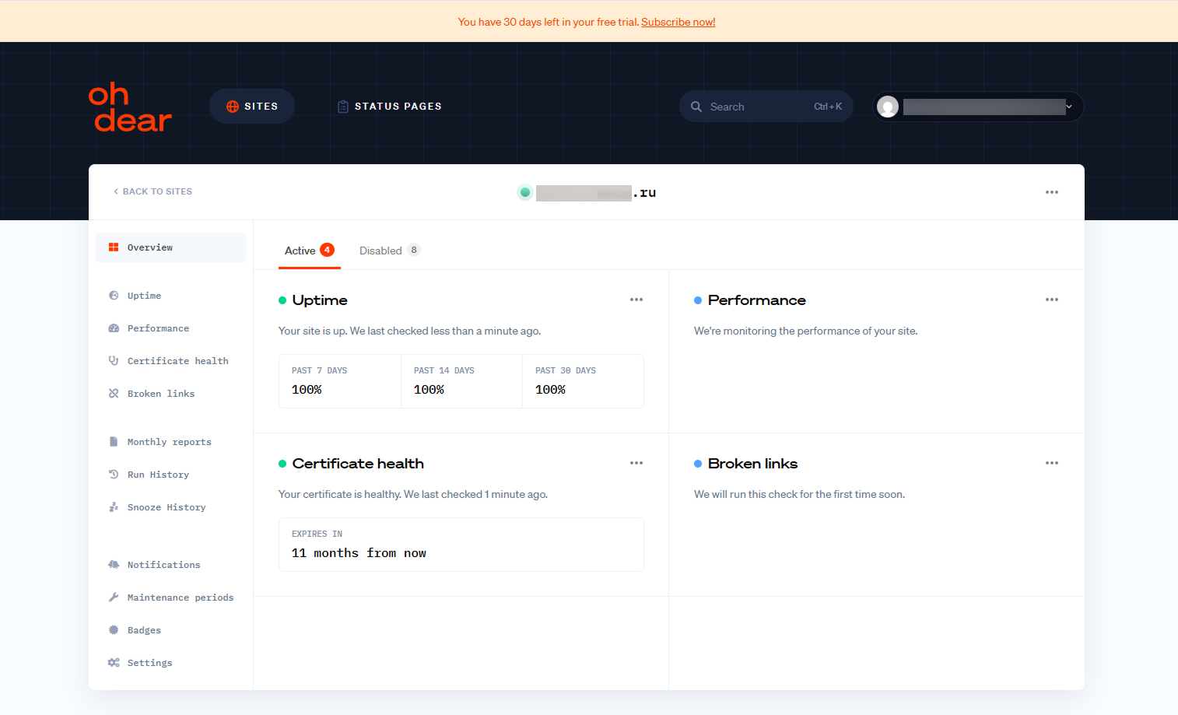Switch to the Disabled checks tab
1178x715 pixels.
[390, 251]
